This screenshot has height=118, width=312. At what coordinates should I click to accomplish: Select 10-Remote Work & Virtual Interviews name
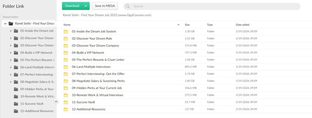(x=97, y=95)
